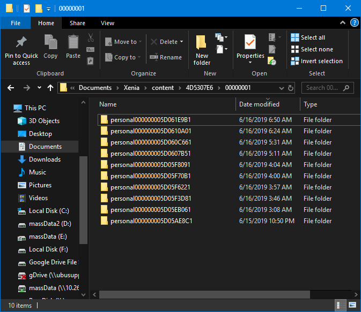Click the Copy path icon
This screenshot has height=312, width=361.
tap(90, 49)
